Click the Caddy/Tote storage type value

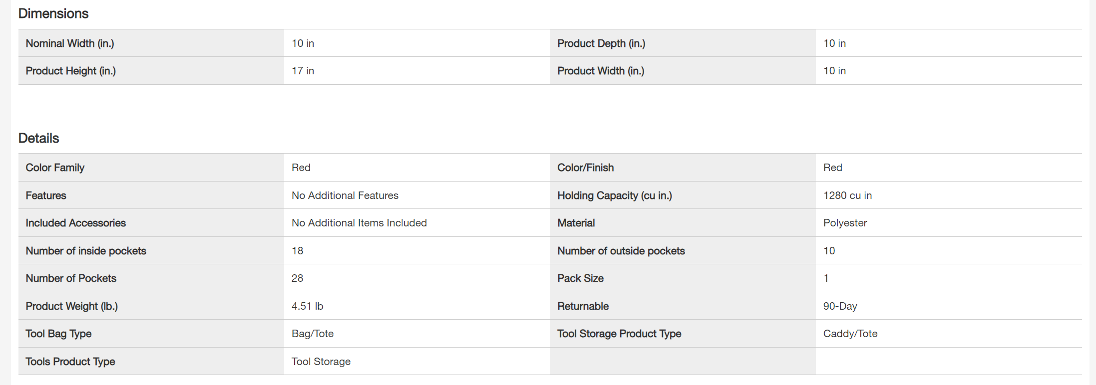pos(850,334)
